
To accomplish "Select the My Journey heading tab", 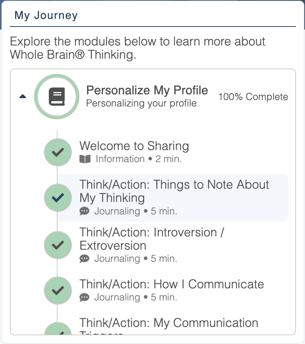I will (46, 16).
